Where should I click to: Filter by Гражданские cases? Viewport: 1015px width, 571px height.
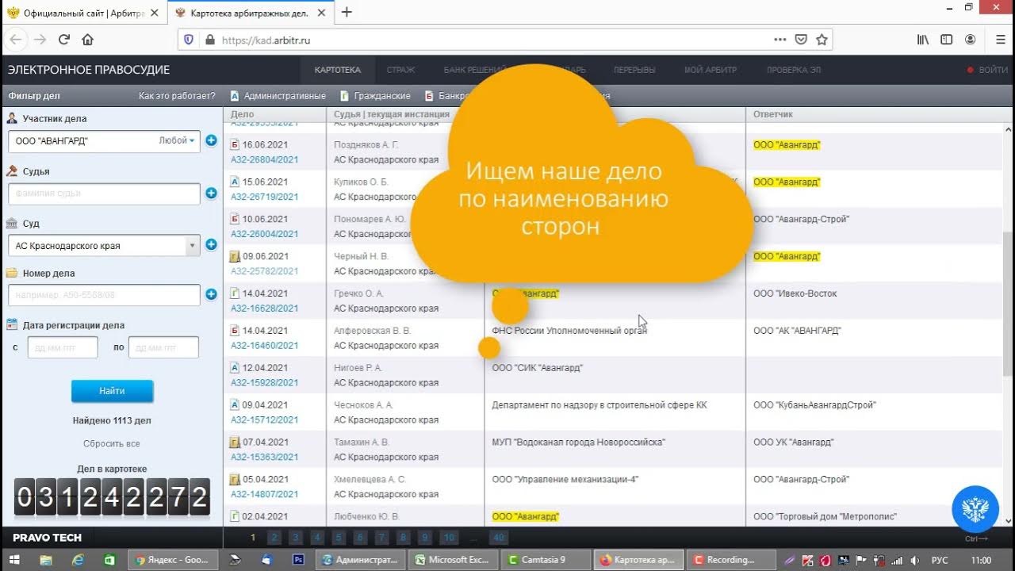point(375,96)
